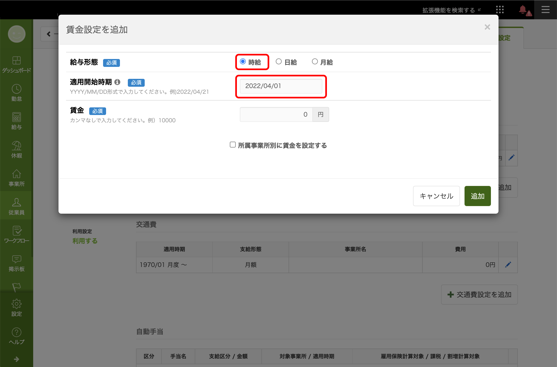Close the 賃金設定を追加 dialog with X

pyautogui.click(x=487, y=27)
